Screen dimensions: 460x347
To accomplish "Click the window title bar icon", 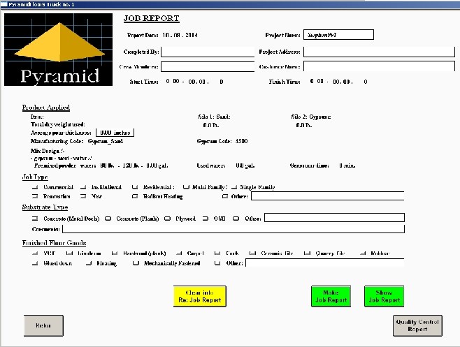I will (x=3, y=4).
